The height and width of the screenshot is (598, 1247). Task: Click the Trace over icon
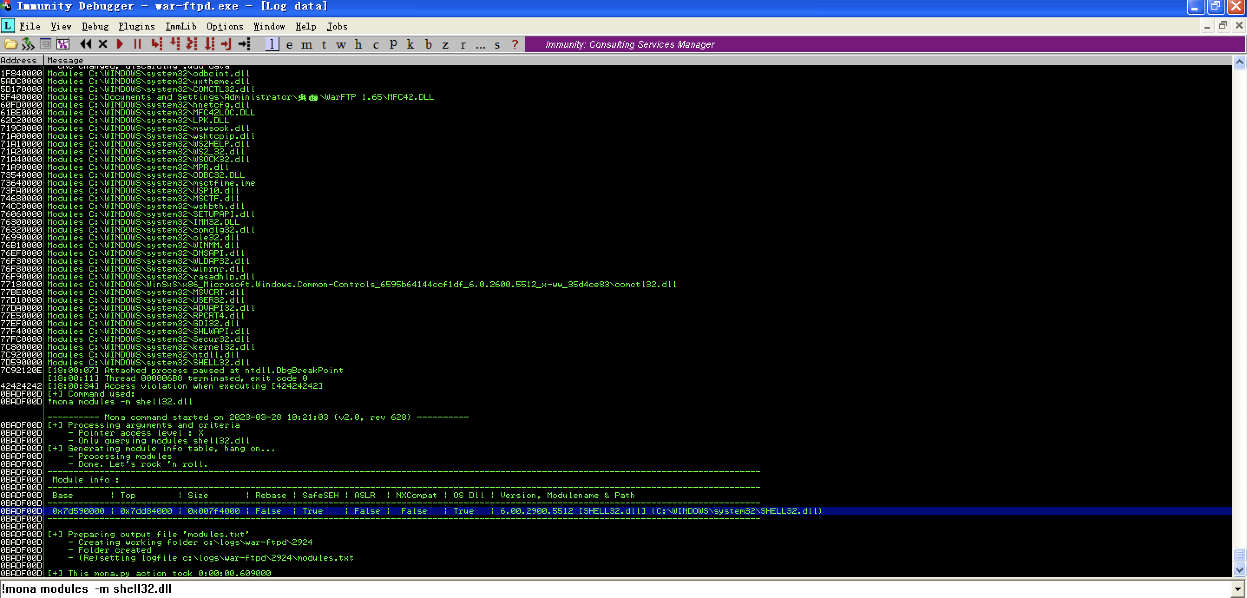pyautogui.click(x=210, y=44)
